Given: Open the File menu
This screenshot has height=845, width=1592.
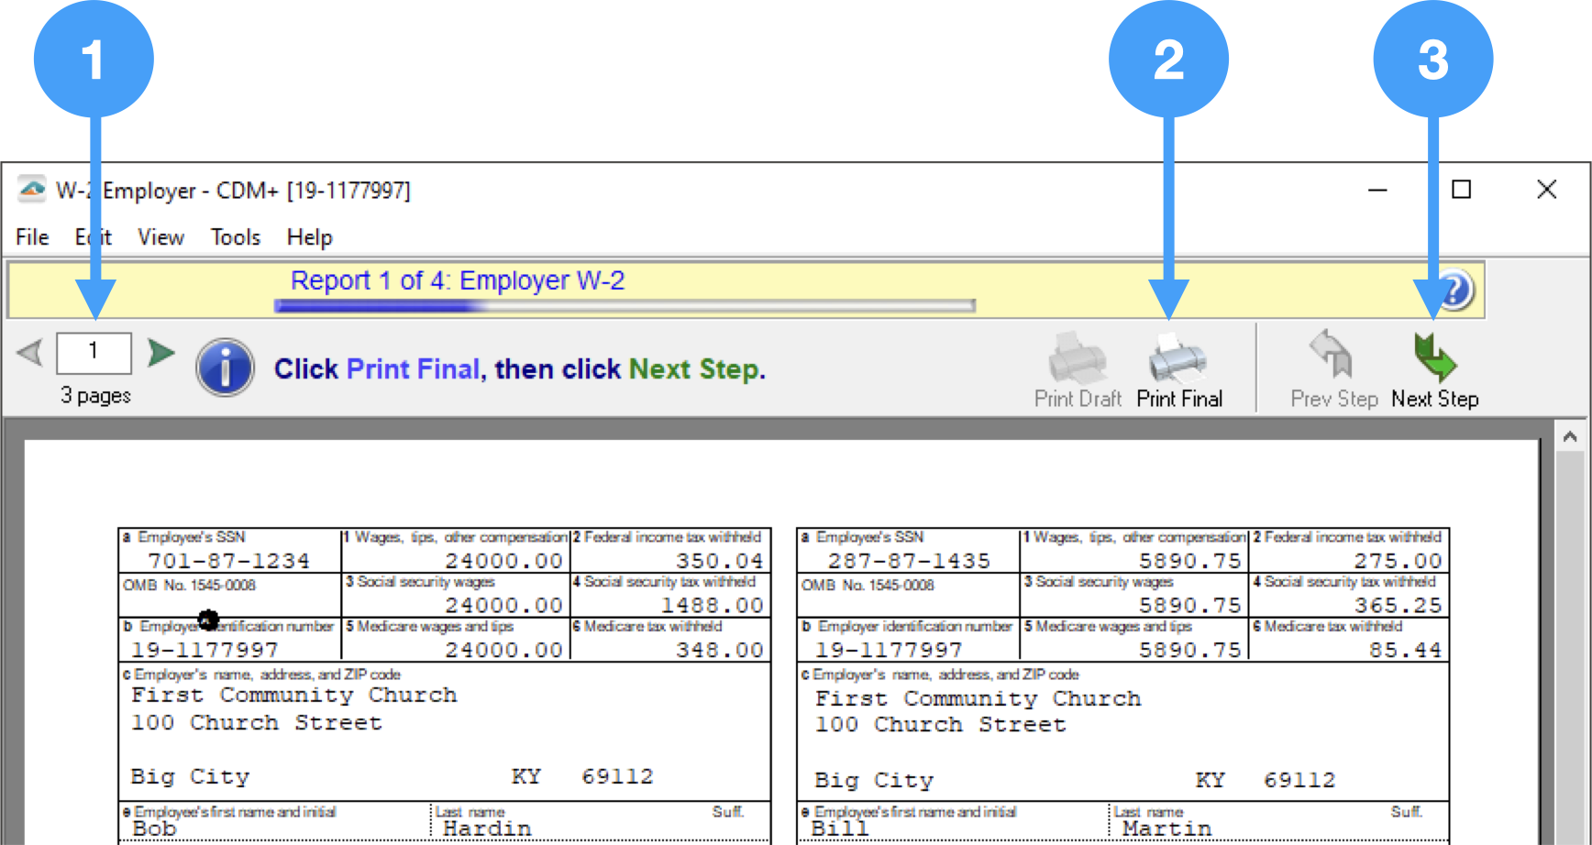Looking at the screenshot, I should tap(31, 236).
